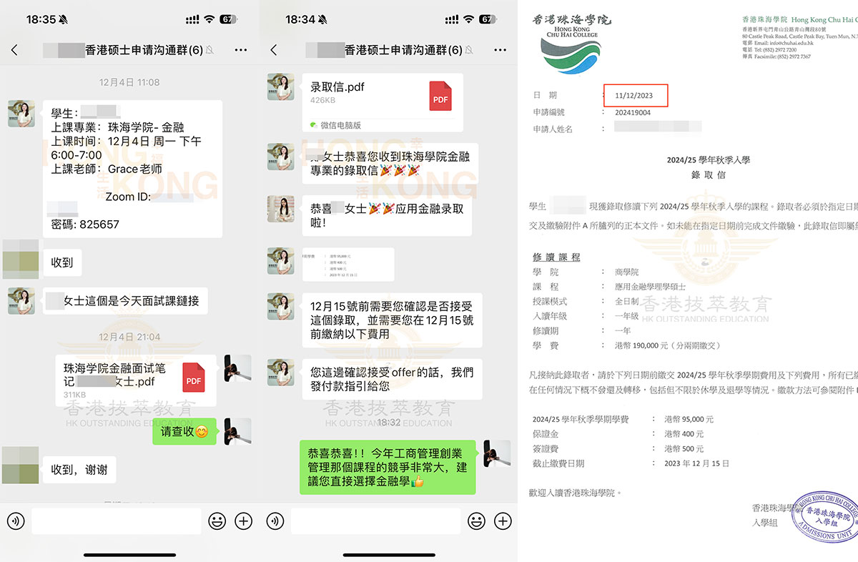Image resolution: width=858 pixels, height=562 pixels.
Task: Tap the muted bell icon in the 18:34 chat title
Action: pos(469,51)
